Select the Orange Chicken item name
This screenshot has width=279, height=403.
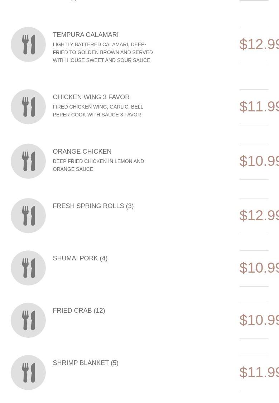82,152
